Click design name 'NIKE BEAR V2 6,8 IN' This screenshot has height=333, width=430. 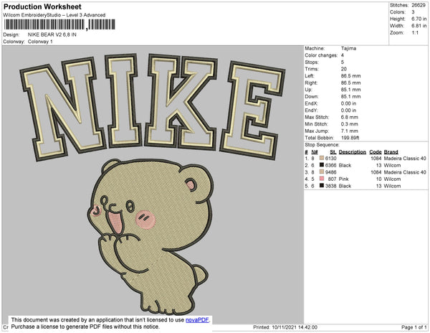[x=52, y=35]
